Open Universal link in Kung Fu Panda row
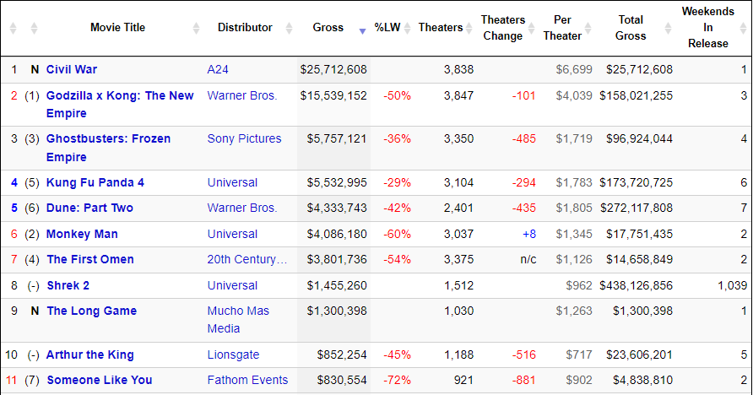 [x=232, y=183]
